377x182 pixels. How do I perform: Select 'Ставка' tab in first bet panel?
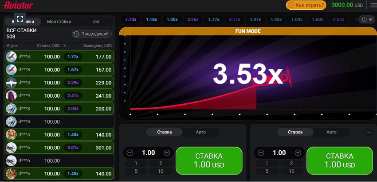[165, 132]
